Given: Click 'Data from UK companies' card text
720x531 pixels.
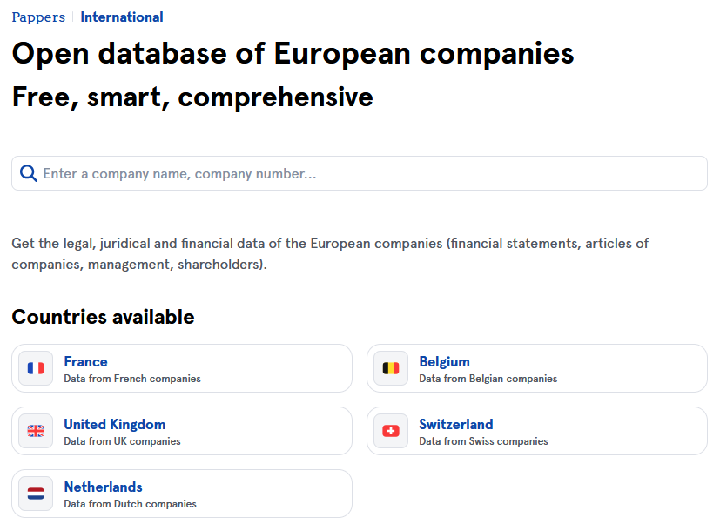Looking at the screenshot, I should pos(122,441).
